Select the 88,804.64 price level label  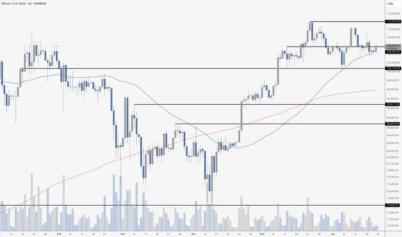(393, 124)
